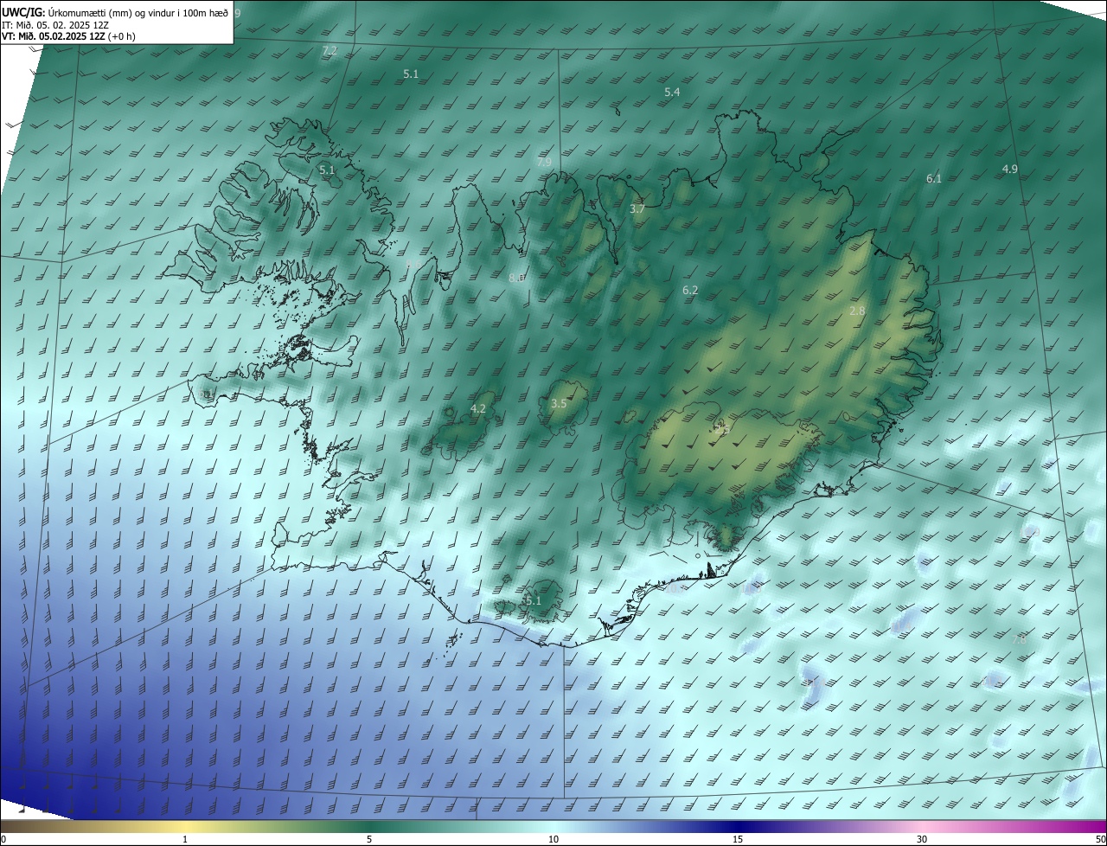The width and height of the screenshot is (1107, 846).
Task: Click the 50 tick on the colour scale
Action: coord(1100,839)
